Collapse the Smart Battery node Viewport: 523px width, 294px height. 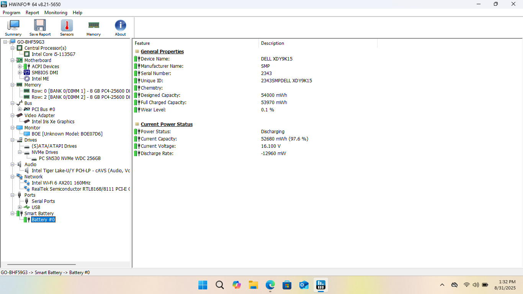tap(13, 213)
